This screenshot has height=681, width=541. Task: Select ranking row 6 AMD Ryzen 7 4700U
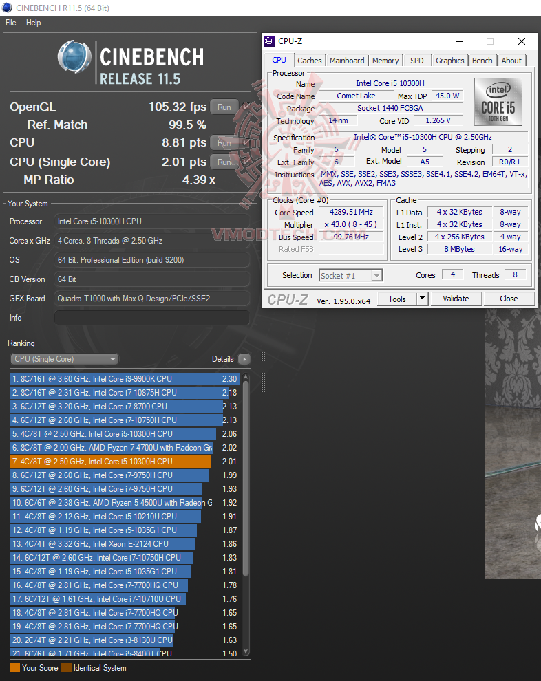[x=125, y=448]
